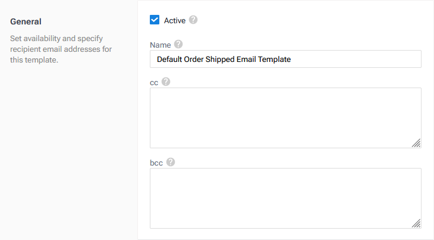
Task: Click the General section heading
Action: 26,22
